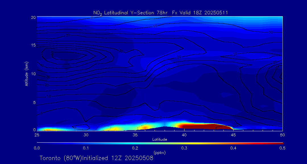Screen dimensions: 307x164
Task: Click the latitude axis tick label '25'
Action: [x=37, y=135]
